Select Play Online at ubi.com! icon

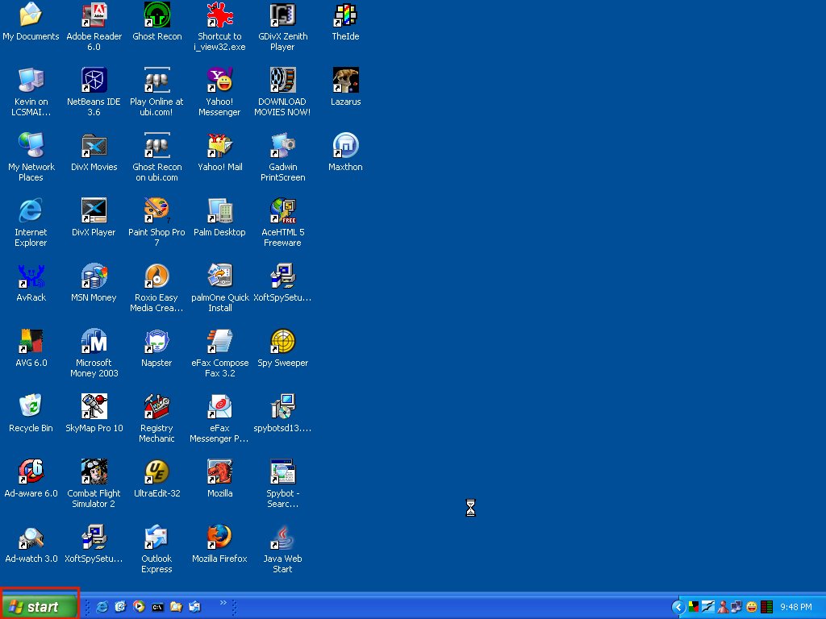[x=156, y=80]
